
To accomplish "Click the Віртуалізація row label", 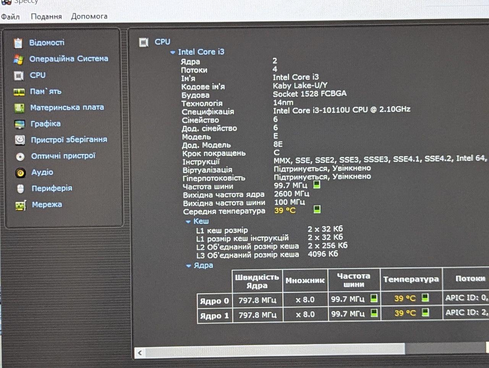I will 207,170.
